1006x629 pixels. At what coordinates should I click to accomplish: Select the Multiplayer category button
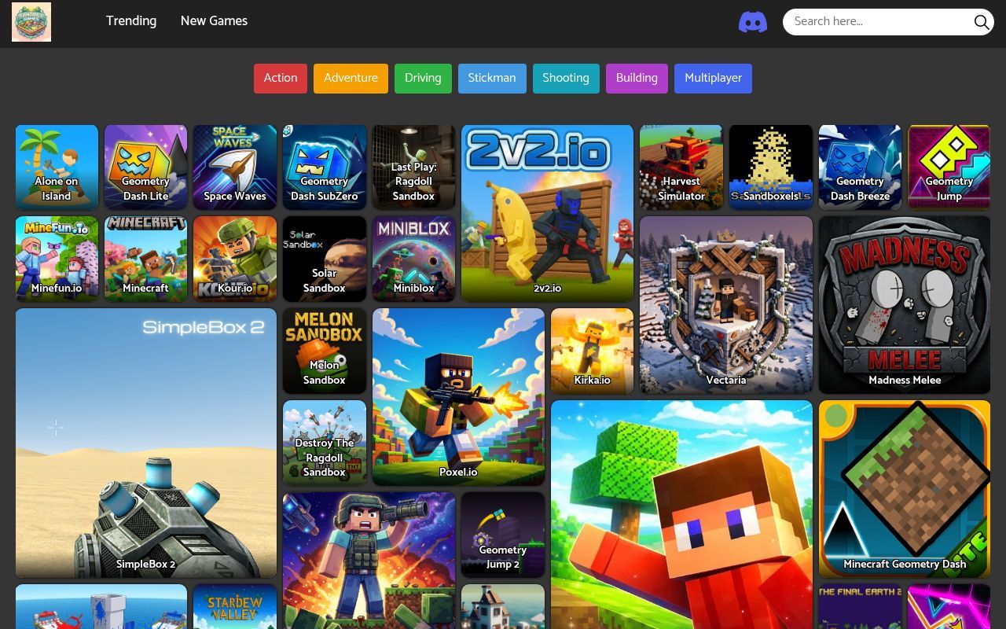click(x=713, y=78)
